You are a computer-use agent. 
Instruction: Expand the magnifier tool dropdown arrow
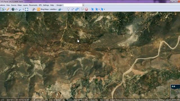click(x=23, y=9)
